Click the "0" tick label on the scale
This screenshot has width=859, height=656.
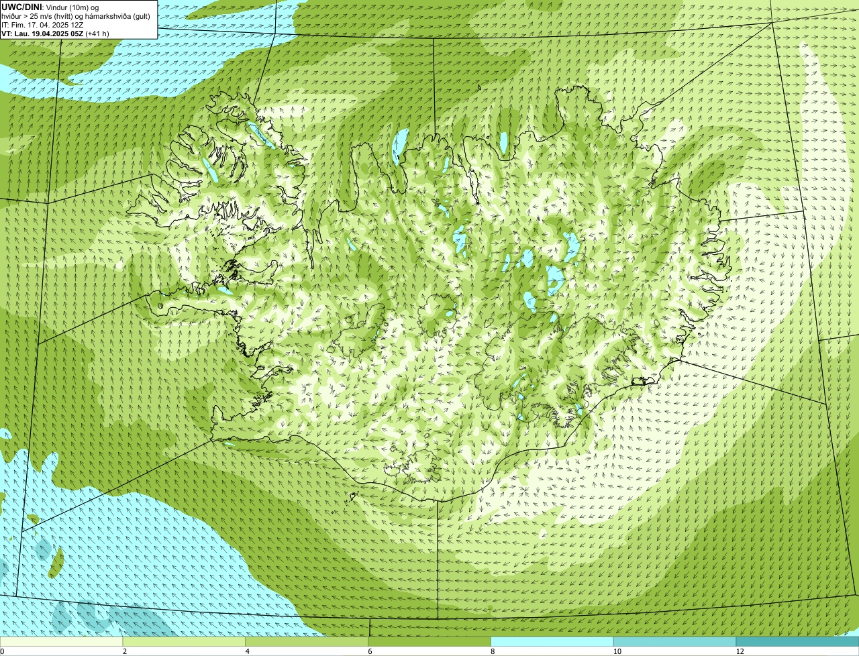2,651
